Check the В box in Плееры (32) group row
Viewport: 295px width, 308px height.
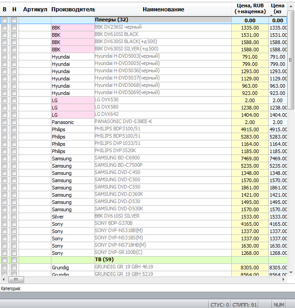pos(5,20)
